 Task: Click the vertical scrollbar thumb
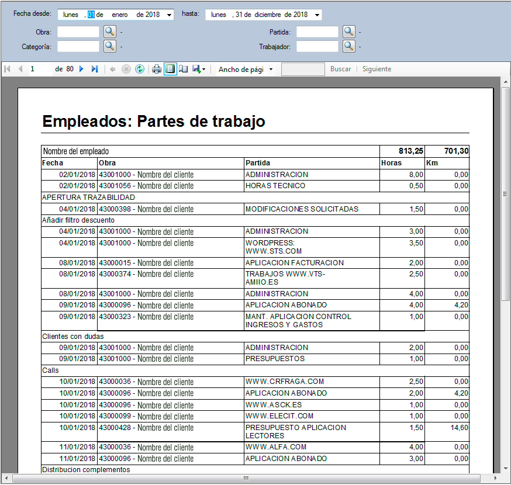[x=506, y=194]
